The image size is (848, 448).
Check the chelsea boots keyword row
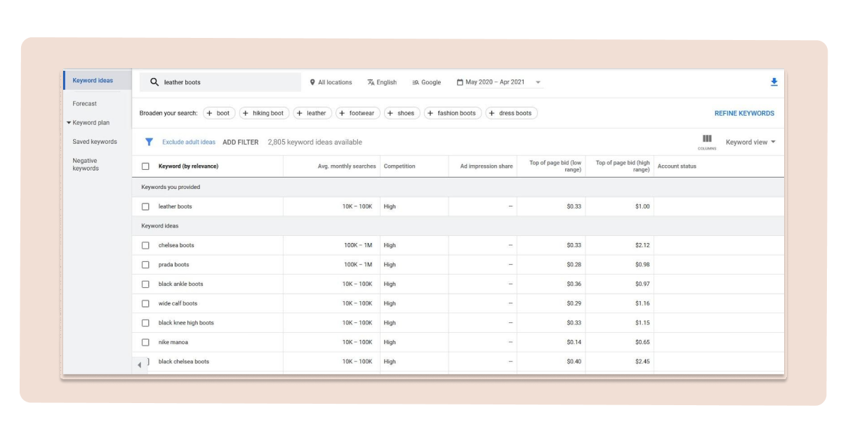click(x=145, y=245)
